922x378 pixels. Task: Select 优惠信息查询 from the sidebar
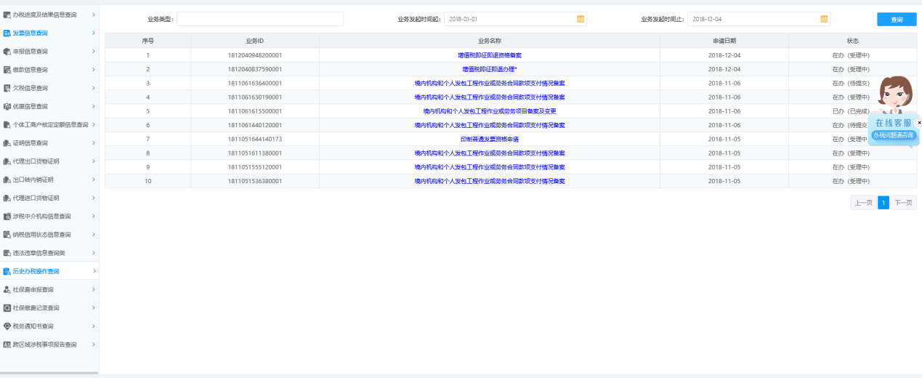coord(31,106)
